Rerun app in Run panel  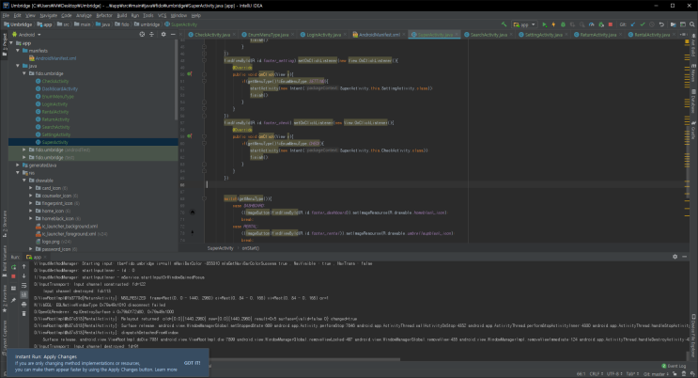[x=14, y=267]
